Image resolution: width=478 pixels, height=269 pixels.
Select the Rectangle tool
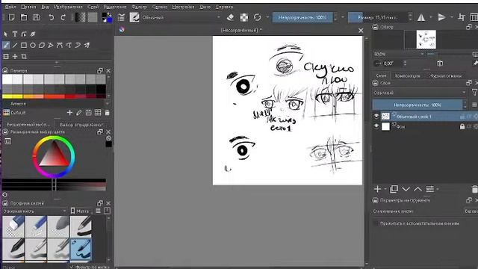(24, 46)
